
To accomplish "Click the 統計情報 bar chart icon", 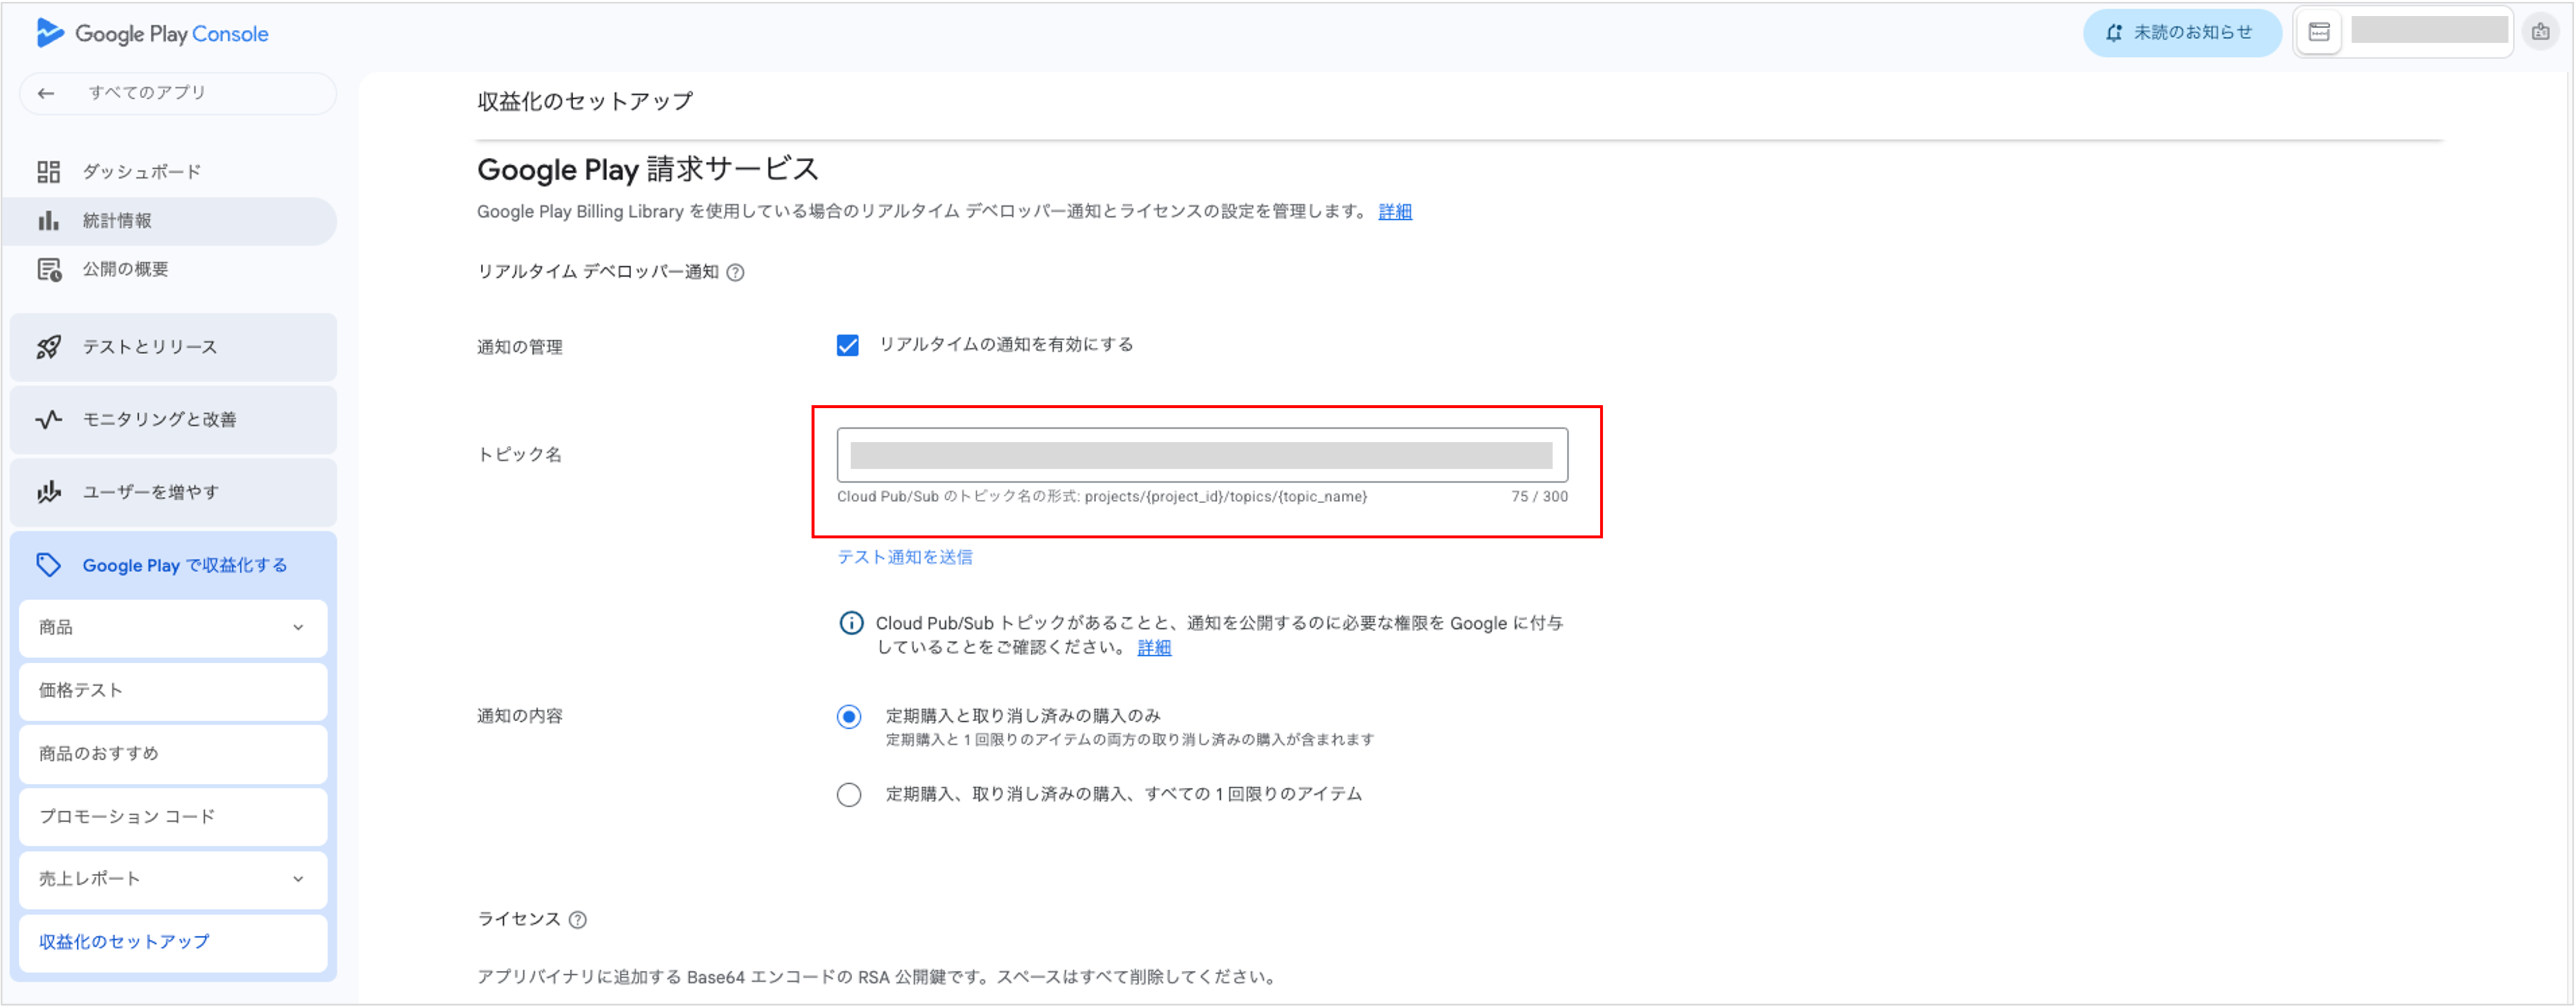I will 48,221.
